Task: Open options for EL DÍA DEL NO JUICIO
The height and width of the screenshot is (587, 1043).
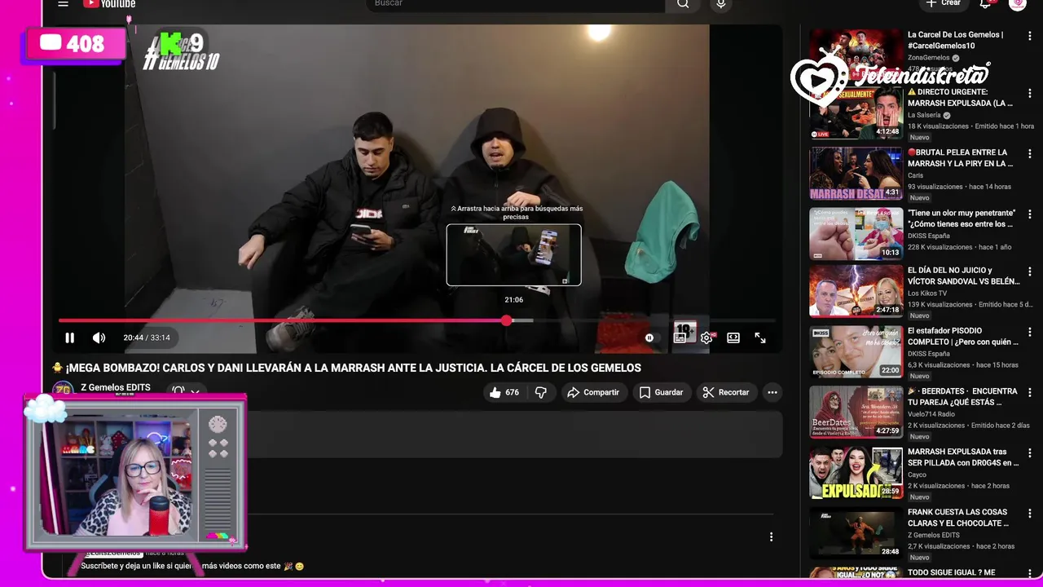Action: point(1030,271)
